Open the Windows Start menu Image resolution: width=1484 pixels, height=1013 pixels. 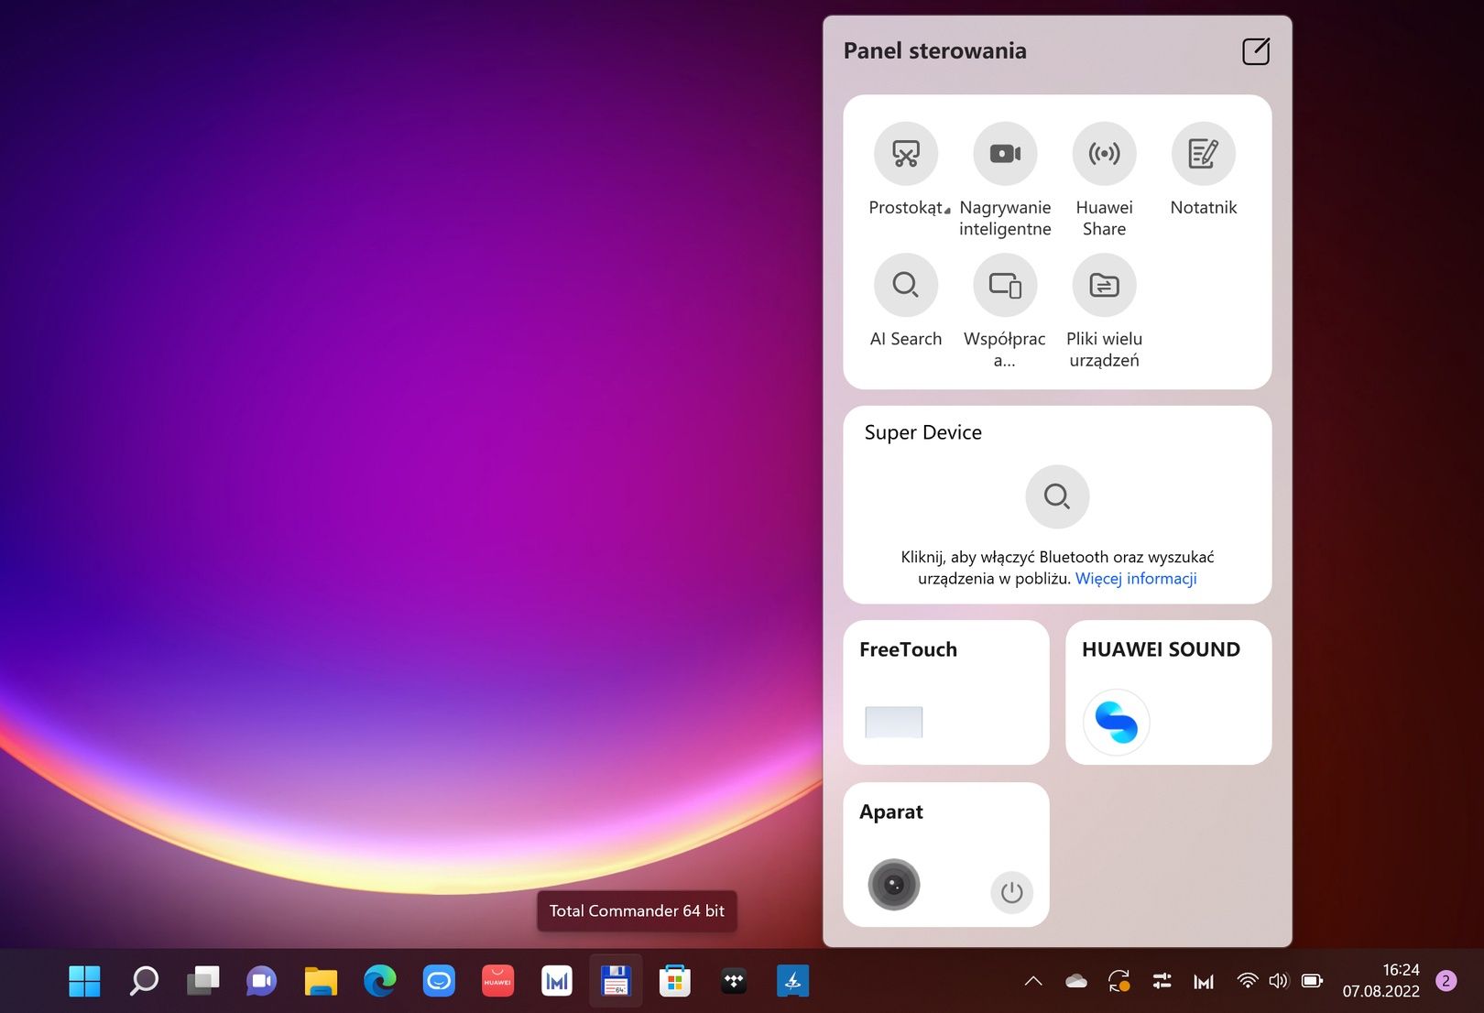click(84, 981)
